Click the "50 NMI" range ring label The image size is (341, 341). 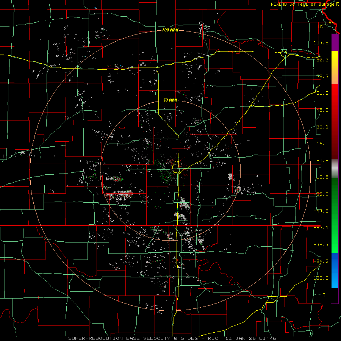[x=170, y=100]
